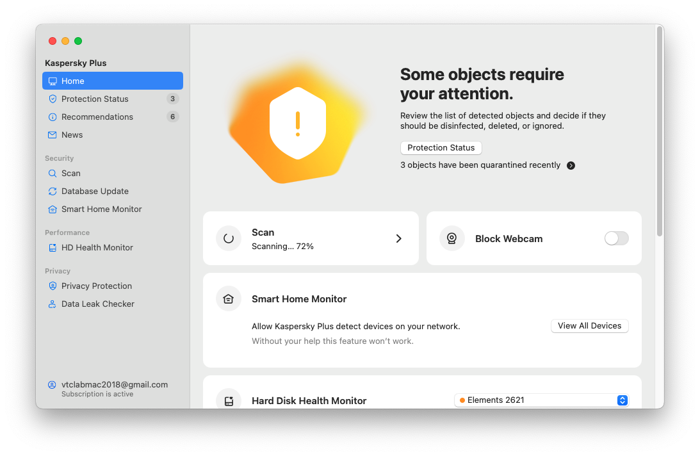
Task: Click the Hard Disk Health Monitor icon
Action: pyautogui.click(x=229, y=401)
